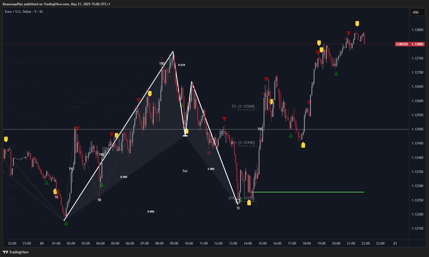Click the white TIIS label near the 09:00 peak
Screen dimensions: 429x257
pos(162,64)
